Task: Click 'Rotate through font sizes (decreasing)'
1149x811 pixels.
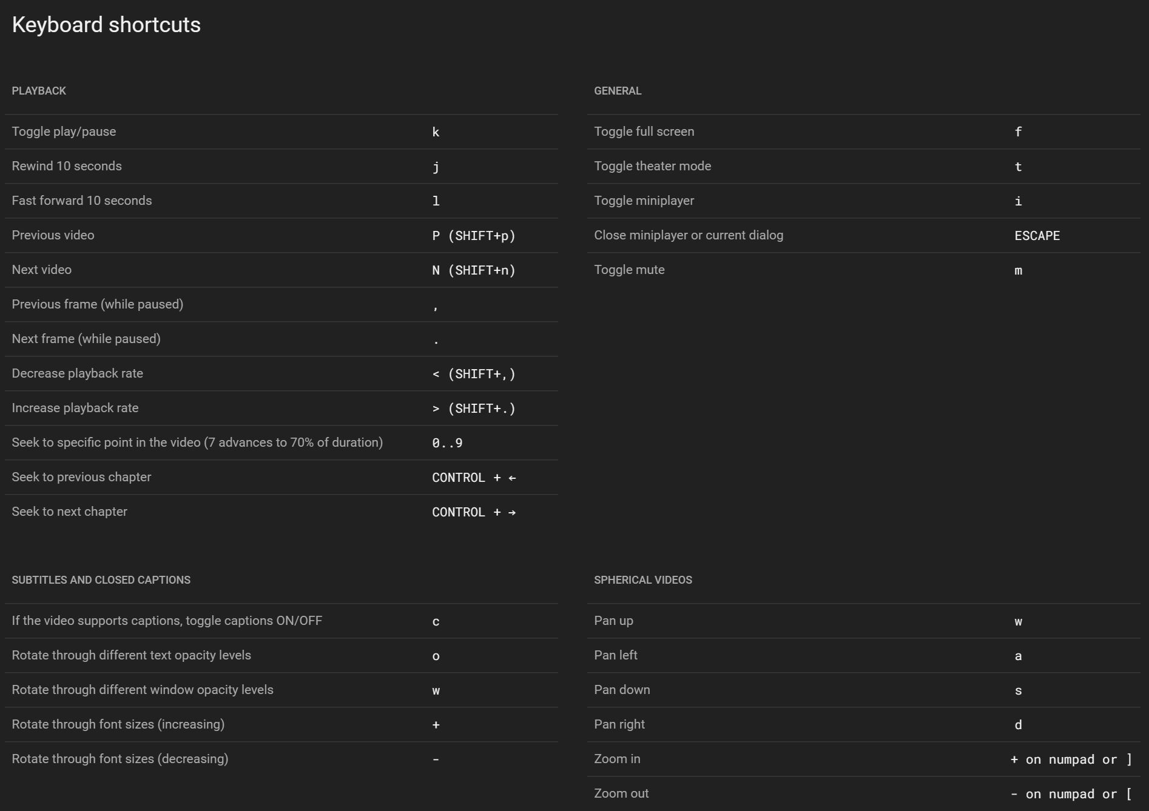Action: [x=120, y=759]
